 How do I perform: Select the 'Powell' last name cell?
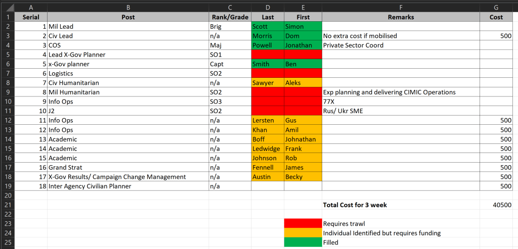pos(268,45)
